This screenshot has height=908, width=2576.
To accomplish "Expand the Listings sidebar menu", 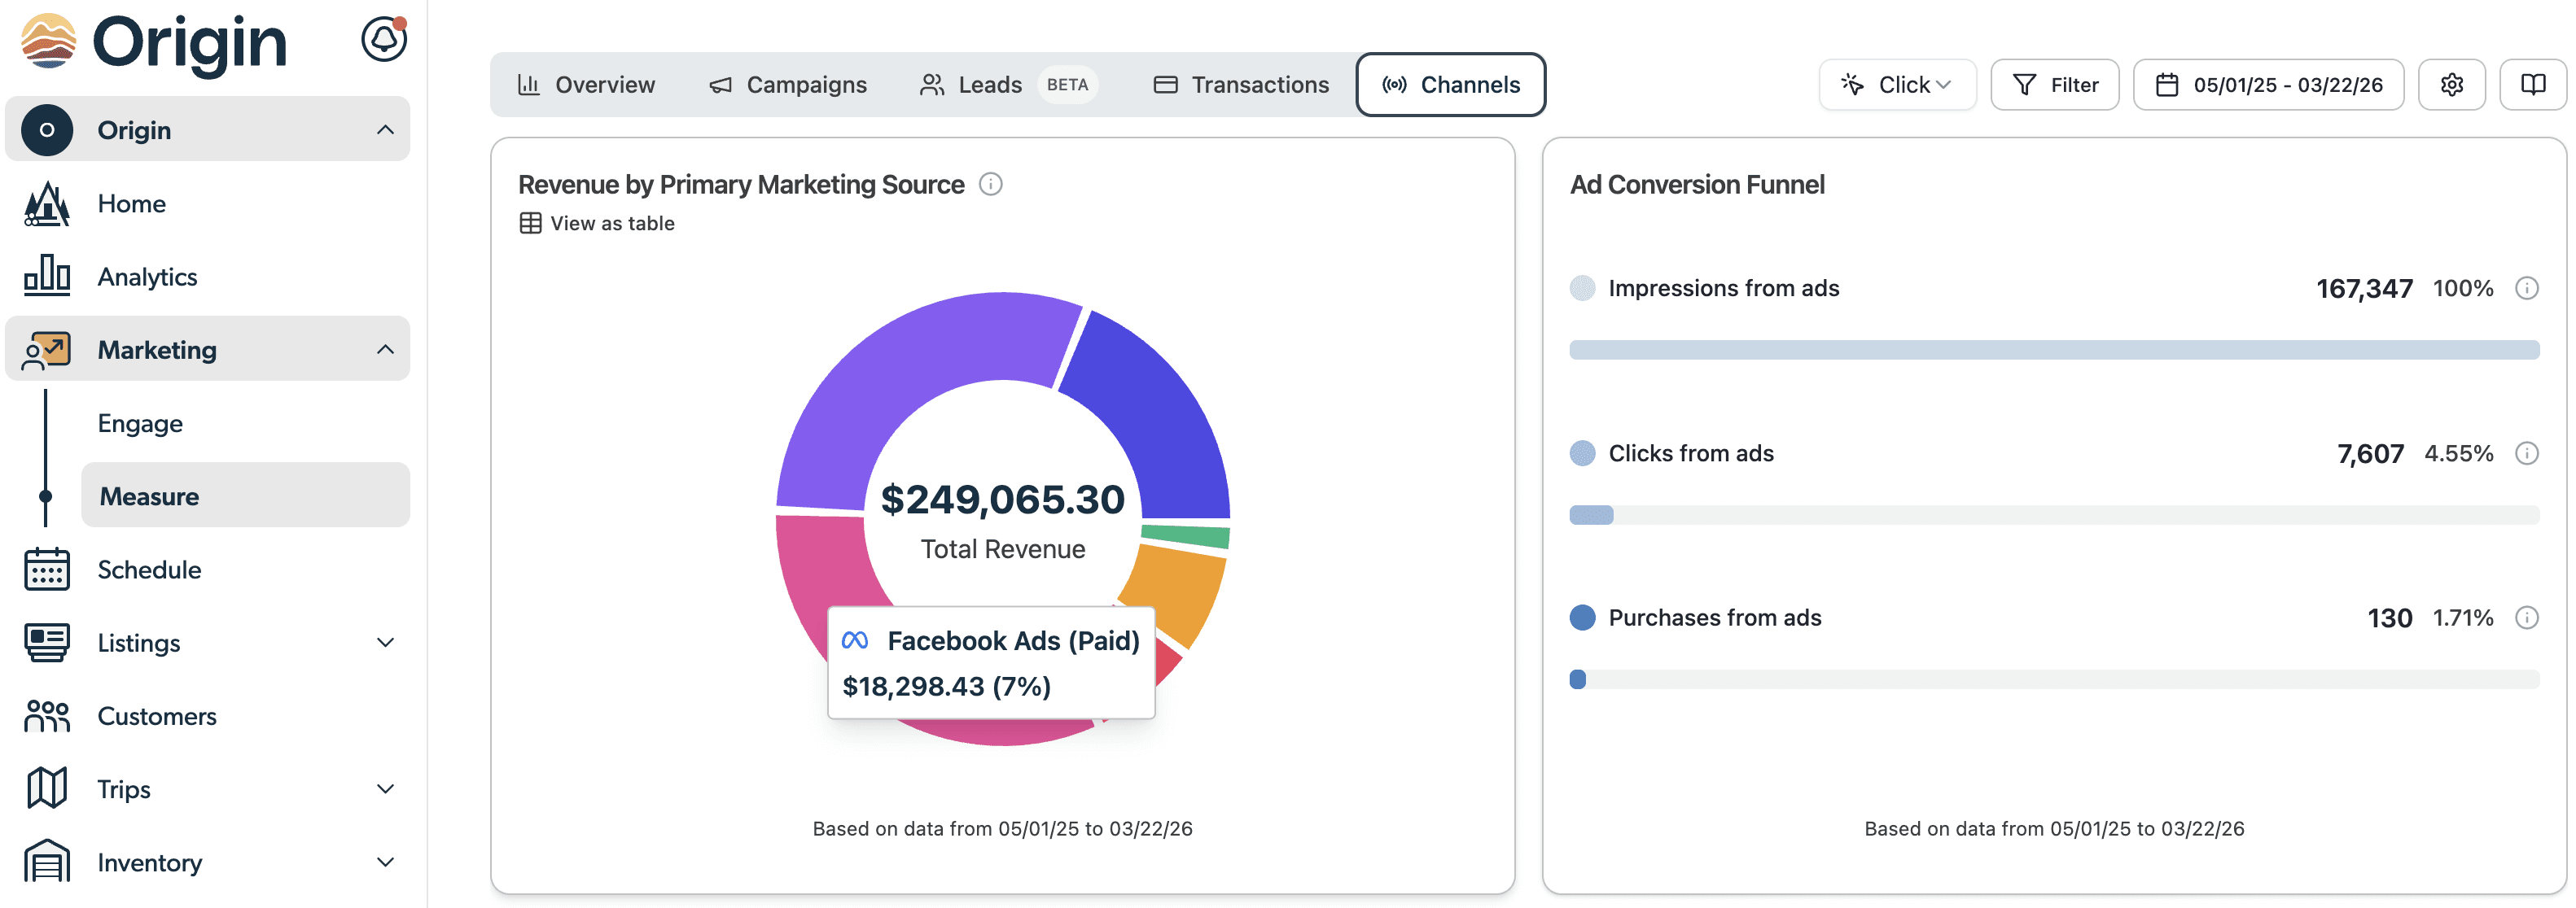I will pyautogui.click(x=385, y=642).
